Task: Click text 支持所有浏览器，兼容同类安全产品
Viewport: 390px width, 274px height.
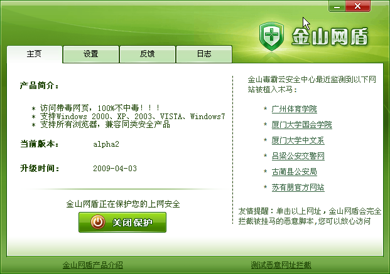Action: click(105, 124)
